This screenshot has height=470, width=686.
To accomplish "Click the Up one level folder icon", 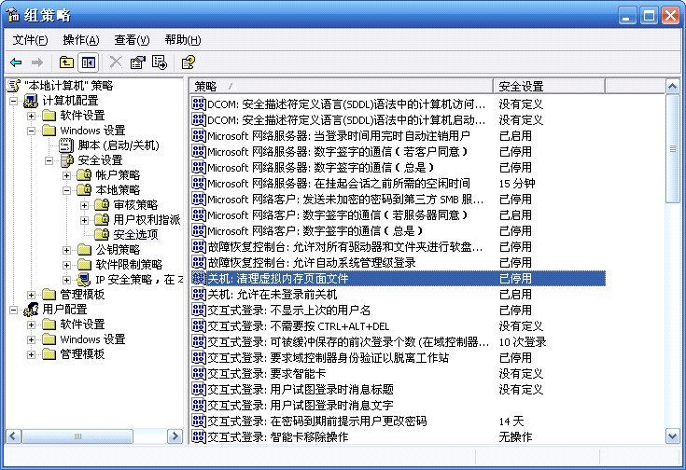I will tap(66, 62).
